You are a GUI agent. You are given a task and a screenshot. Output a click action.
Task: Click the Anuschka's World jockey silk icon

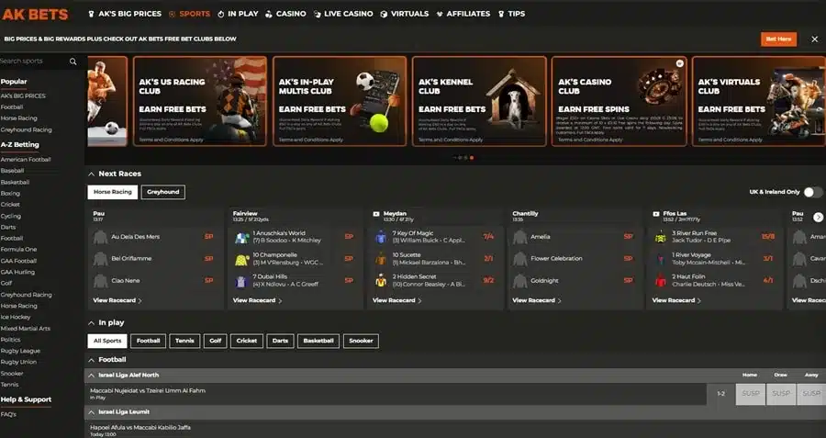click(x=241, y=237)
